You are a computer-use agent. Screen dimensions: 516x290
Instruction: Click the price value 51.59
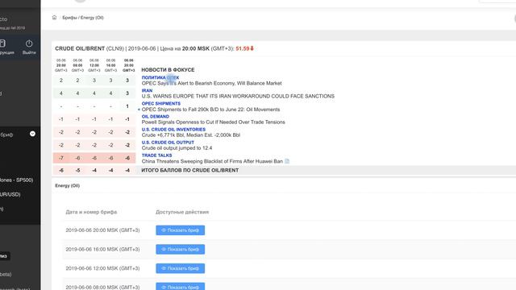243,48
